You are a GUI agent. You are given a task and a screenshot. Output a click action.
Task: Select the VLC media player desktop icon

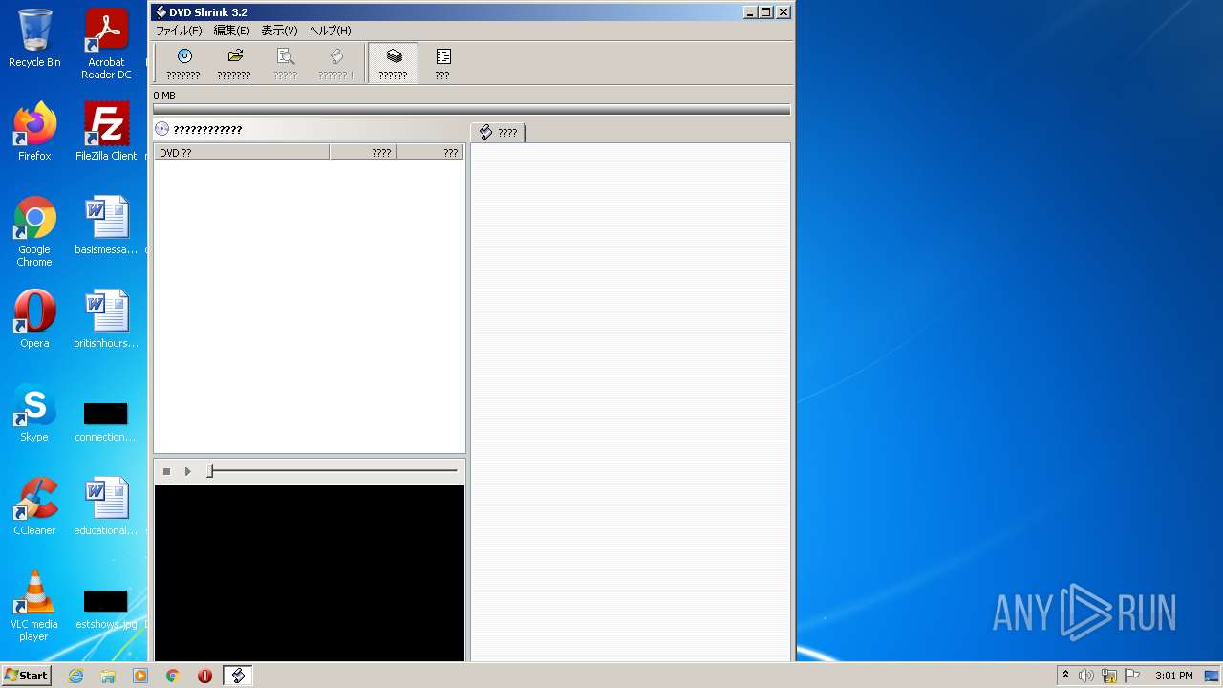(x=34, y=606)
